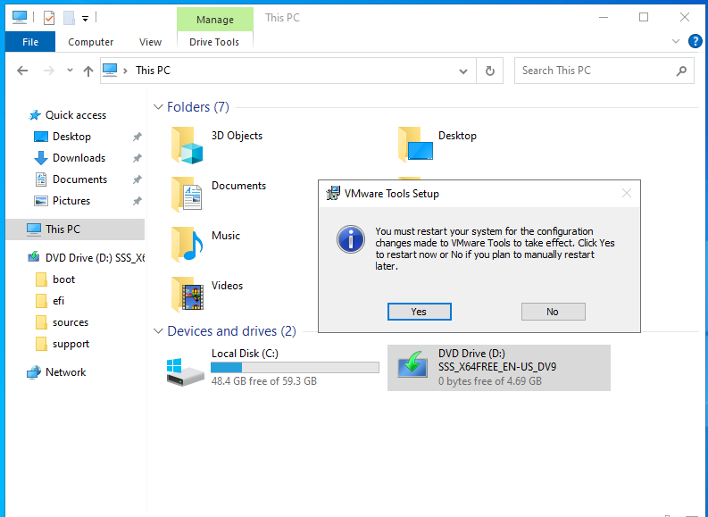Collapse the Folders (7) group
The height and width of the screenshot is (517, 708).
coord(158,107)
